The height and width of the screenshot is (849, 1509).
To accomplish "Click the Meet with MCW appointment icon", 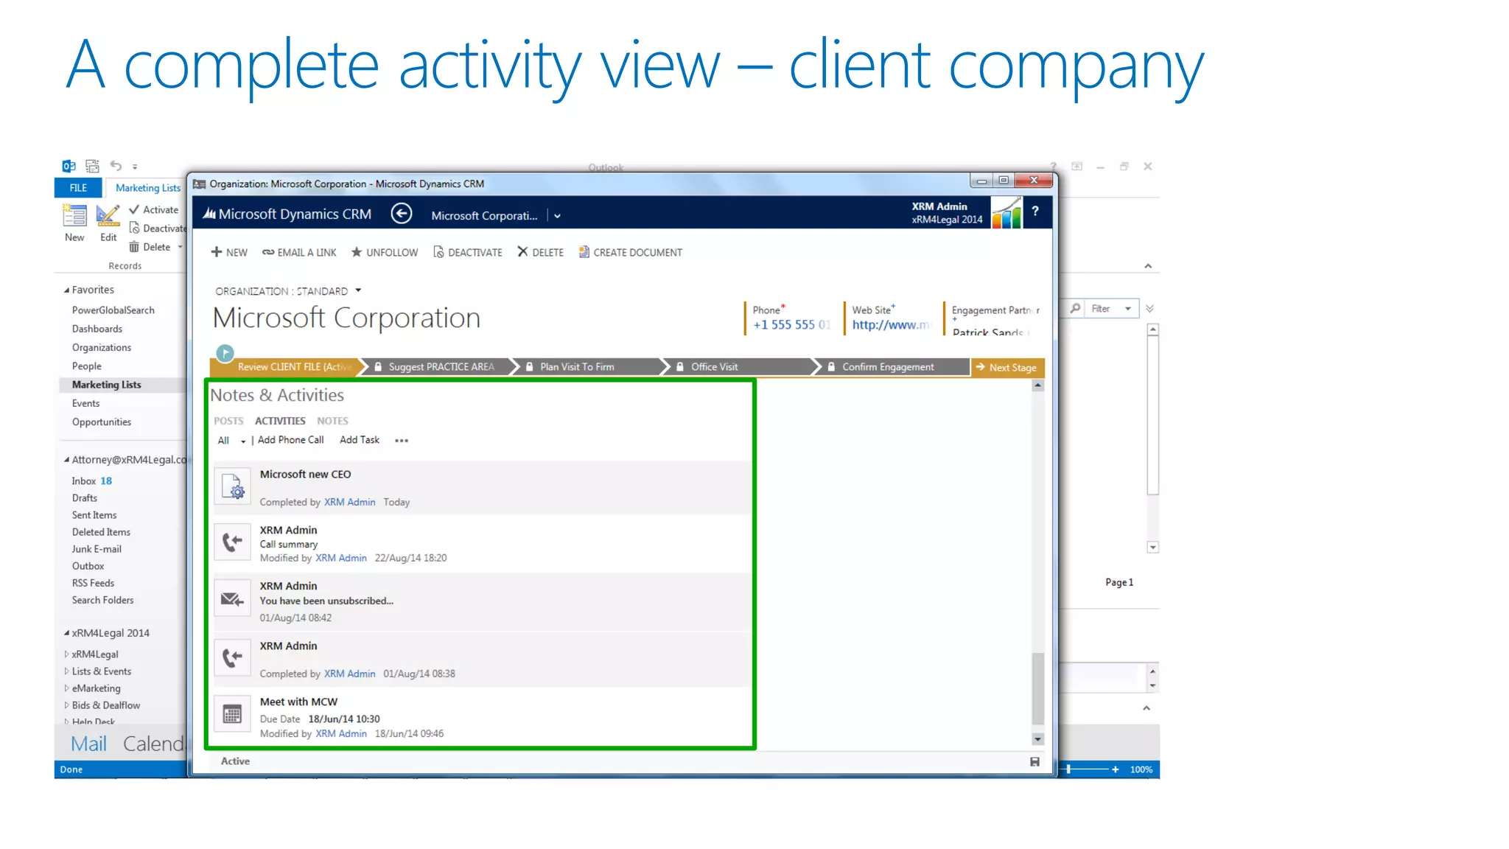I will 233,714.
